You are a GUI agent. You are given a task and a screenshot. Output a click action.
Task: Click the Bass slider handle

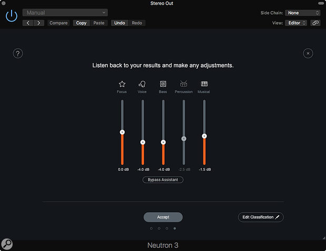pos(163,142)
